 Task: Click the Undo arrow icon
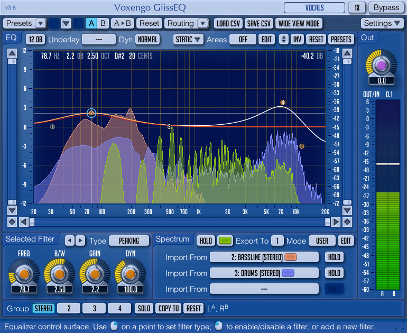pyautogui.click(x=54, y=23)
